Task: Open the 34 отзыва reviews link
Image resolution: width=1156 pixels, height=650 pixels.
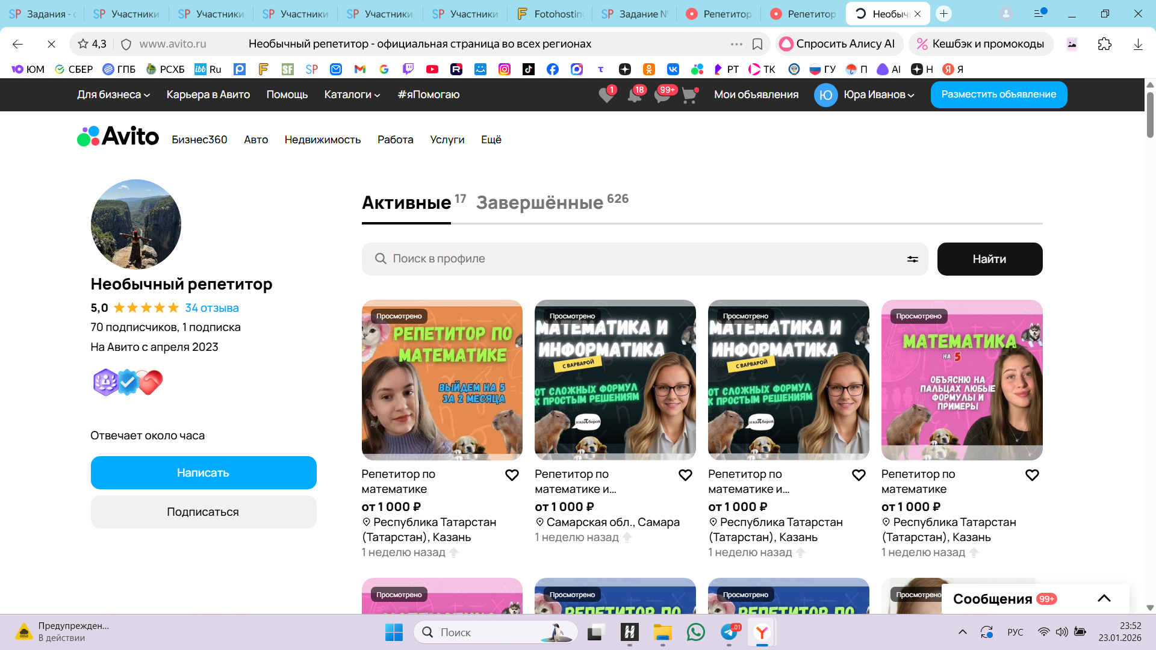Action: [212, 308]
